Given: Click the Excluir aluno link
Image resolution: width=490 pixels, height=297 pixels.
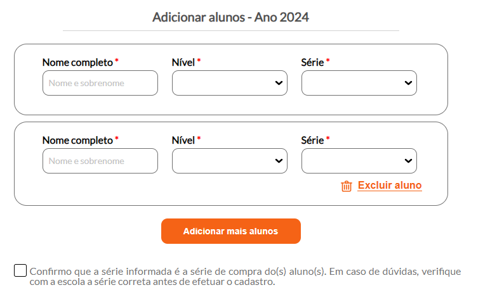Looking at the screenshot, I should pyautogui.click(x=390, y=185).
